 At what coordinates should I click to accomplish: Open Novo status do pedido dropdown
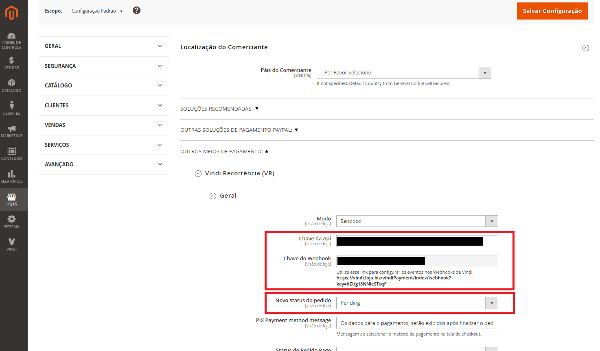[417, 303]
